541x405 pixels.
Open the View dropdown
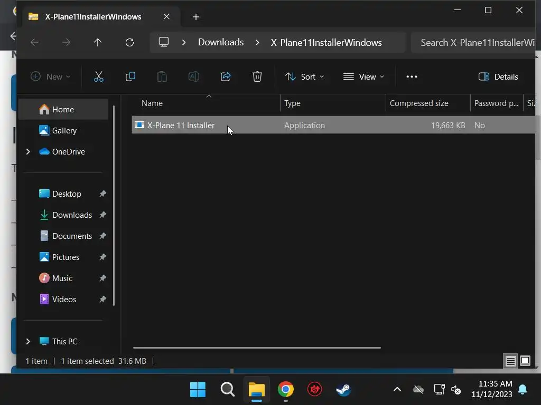coord(363,76)
